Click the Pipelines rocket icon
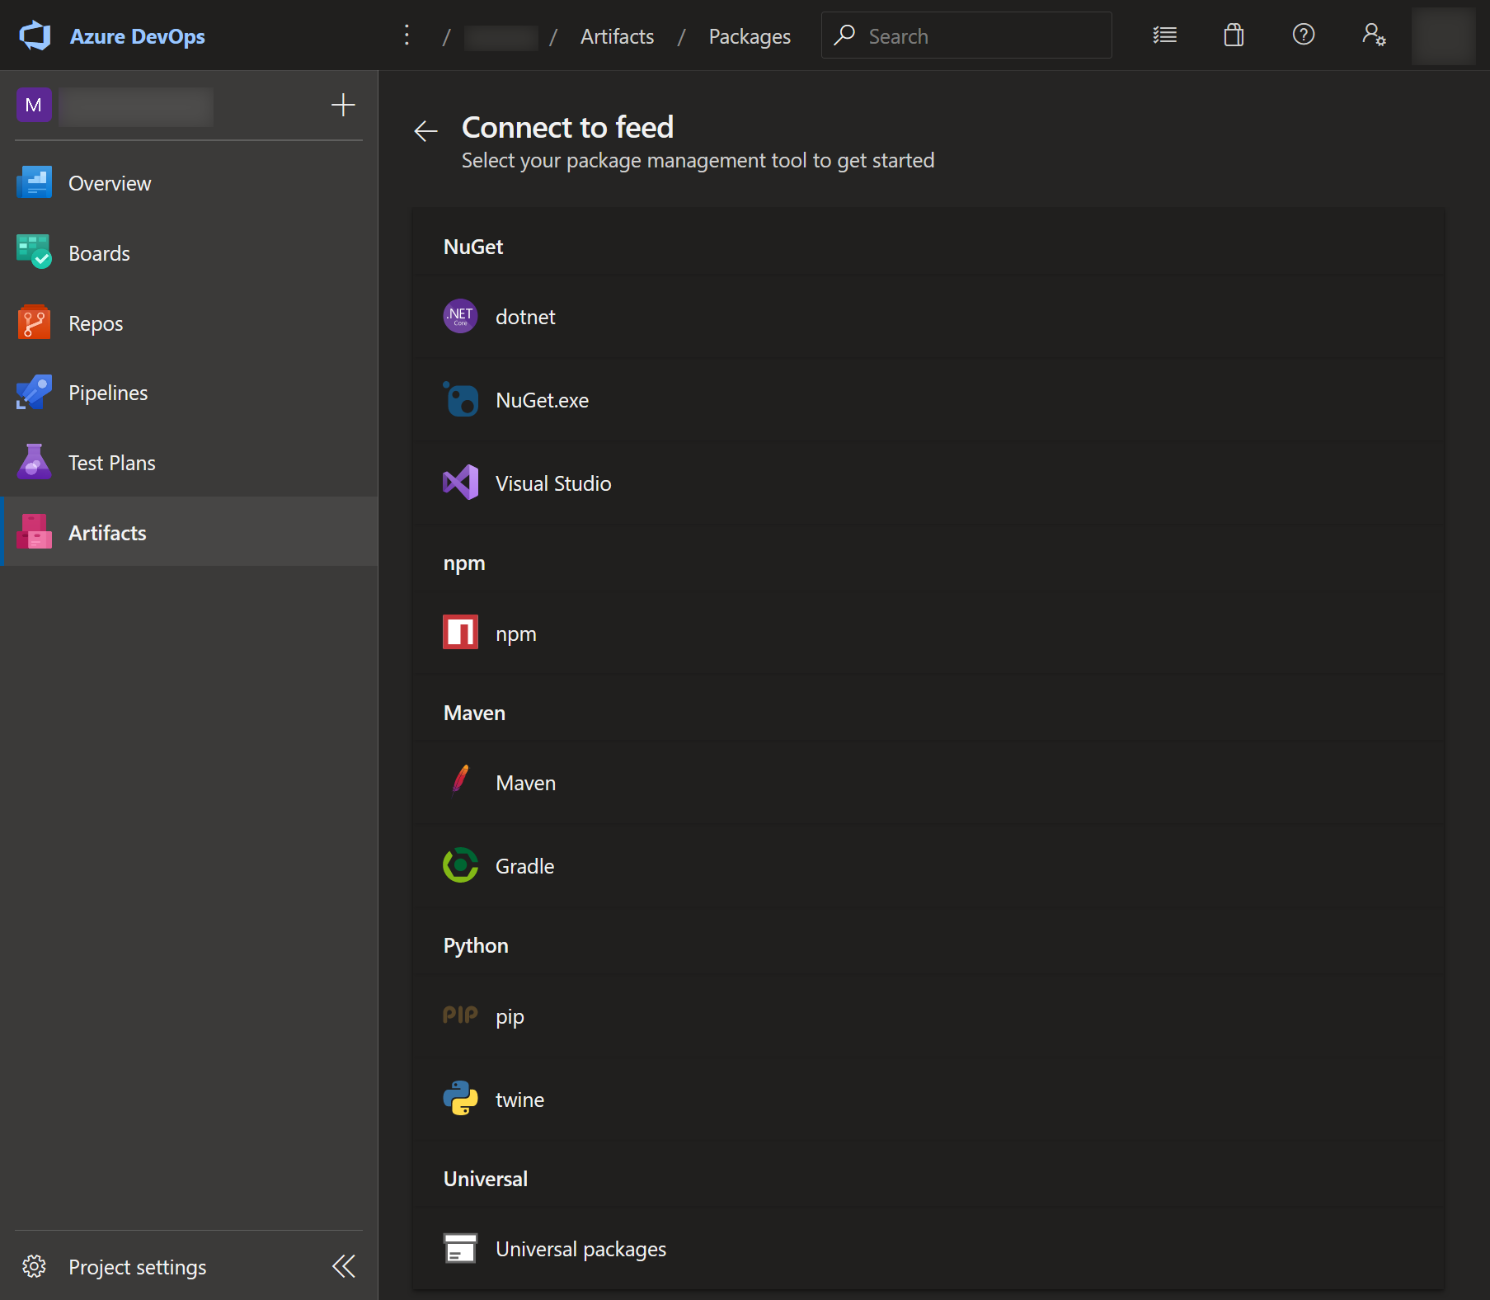The height and width of the screenshot is (1300, 1490). (x=34, y=393)
